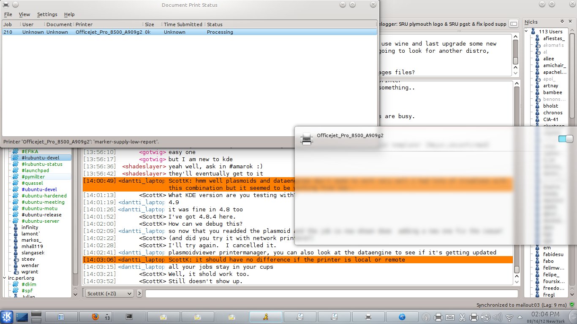Open the wireless network tray icon

509,317
